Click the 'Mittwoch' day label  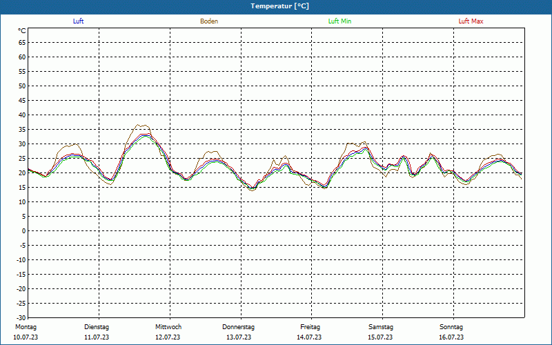click(x=168, y=327)
